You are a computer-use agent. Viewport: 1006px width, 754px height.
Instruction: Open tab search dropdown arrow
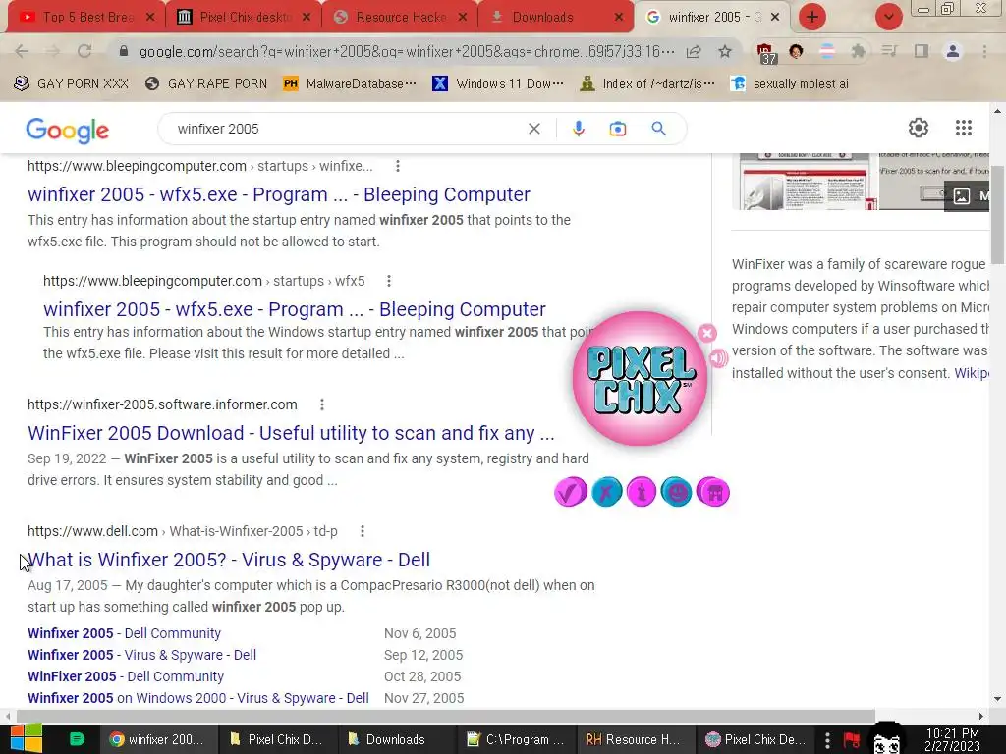pyautogui.click(x=888, y=17)
